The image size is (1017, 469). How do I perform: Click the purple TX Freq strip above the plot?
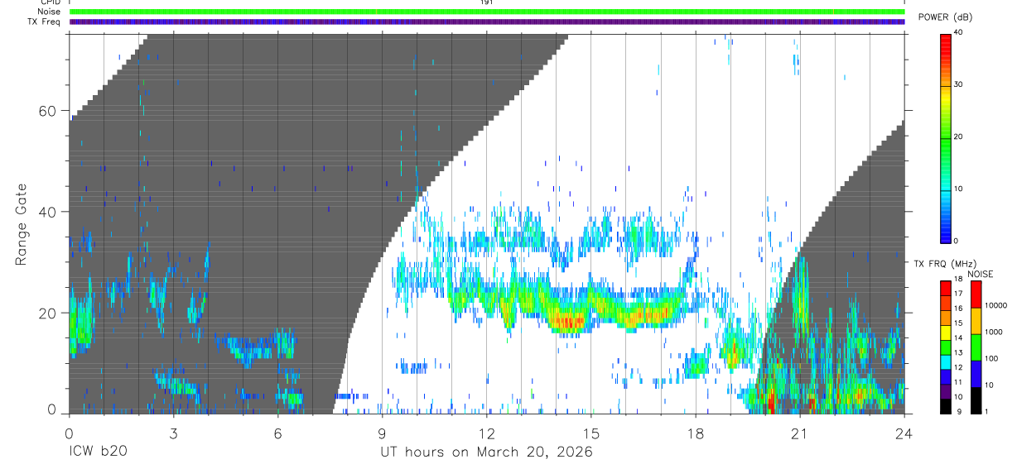pyautogui.click(x=487, y=22)
